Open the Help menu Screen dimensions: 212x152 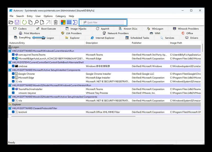[71, 16]
